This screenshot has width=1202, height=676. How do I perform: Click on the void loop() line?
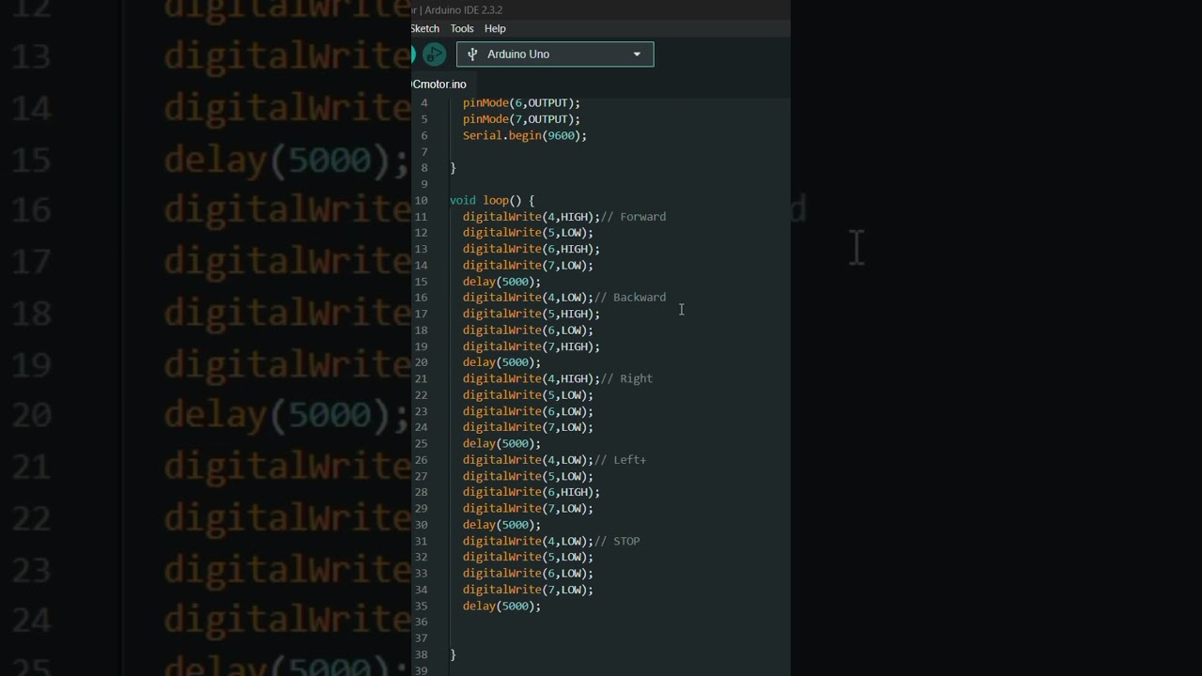tap(491, 200)
